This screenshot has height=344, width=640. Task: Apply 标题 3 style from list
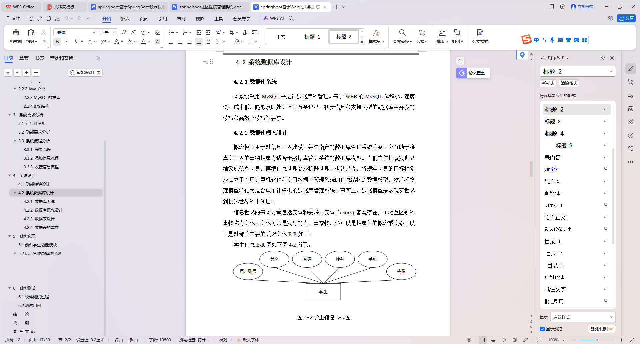577,121
